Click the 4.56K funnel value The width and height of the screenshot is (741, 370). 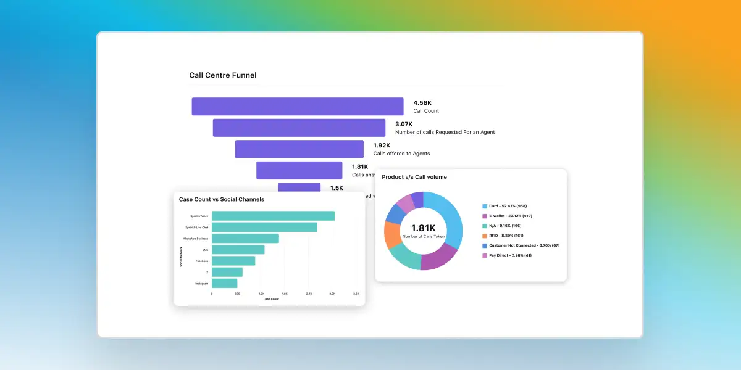(x=422, y=102)
